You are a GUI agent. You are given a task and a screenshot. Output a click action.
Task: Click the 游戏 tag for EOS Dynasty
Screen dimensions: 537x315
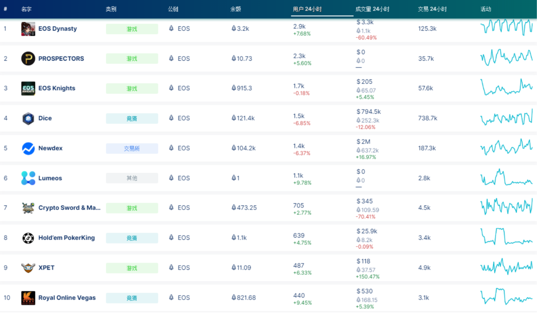click(x=132, y=29)
